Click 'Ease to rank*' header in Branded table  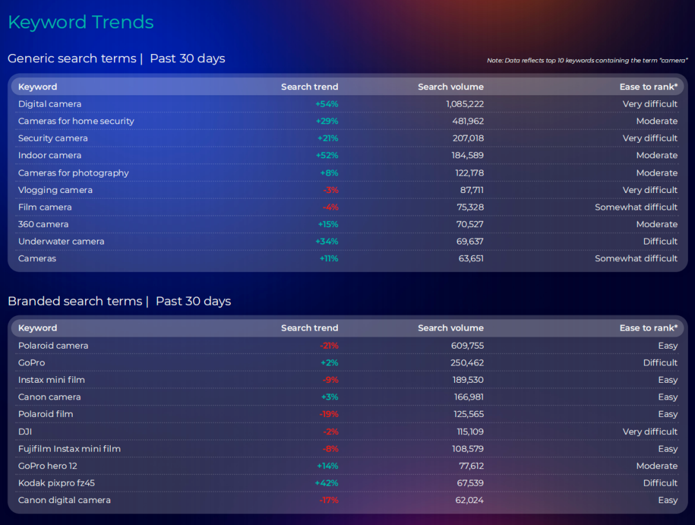(x=649, y=328)
